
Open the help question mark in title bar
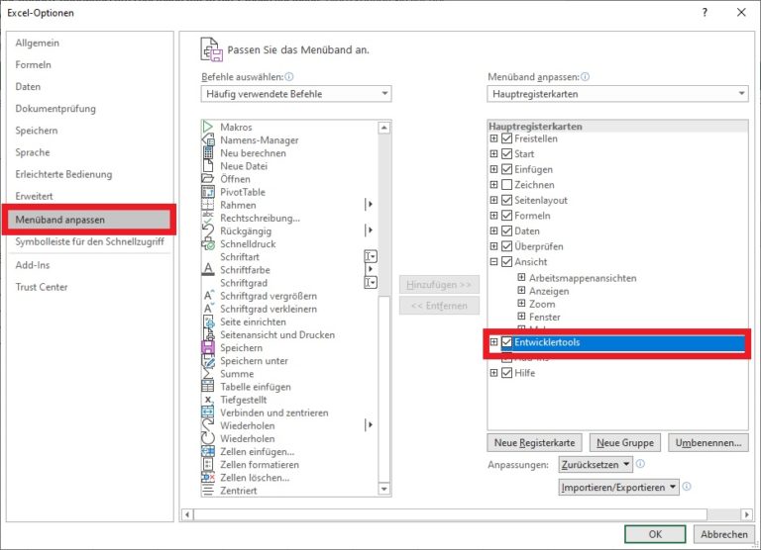[x=705, y=13]
